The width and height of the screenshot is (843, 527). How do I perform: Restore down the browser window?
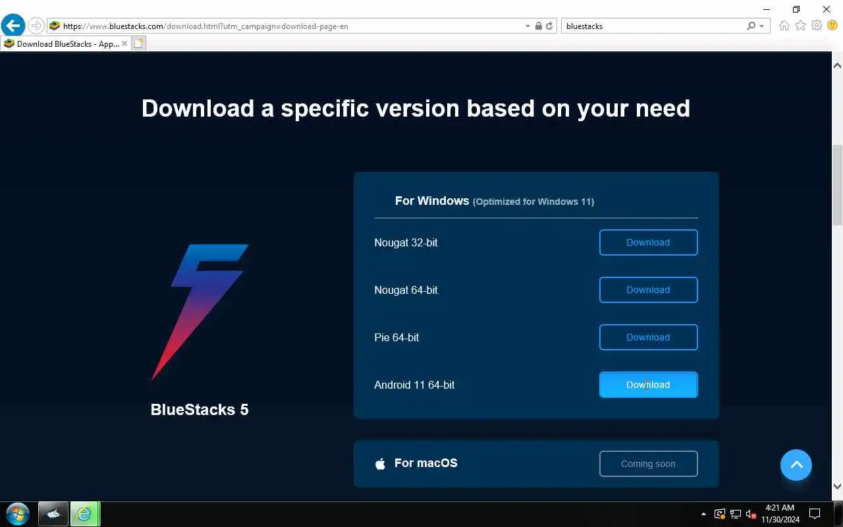point(796,9)
